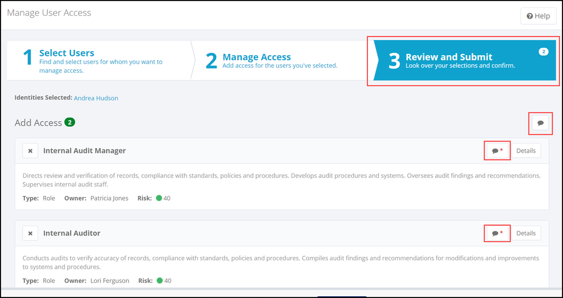The height and width of the screenshot is (298, 563).
Task: Add a comment to Internal Audit Manager
Action: (496, 151)
